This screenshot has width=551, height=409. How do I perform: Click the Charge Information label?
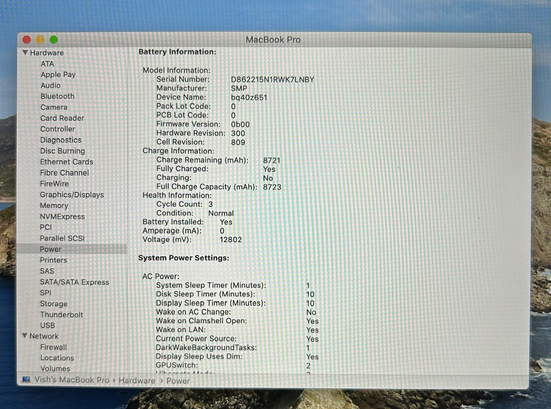178,151
